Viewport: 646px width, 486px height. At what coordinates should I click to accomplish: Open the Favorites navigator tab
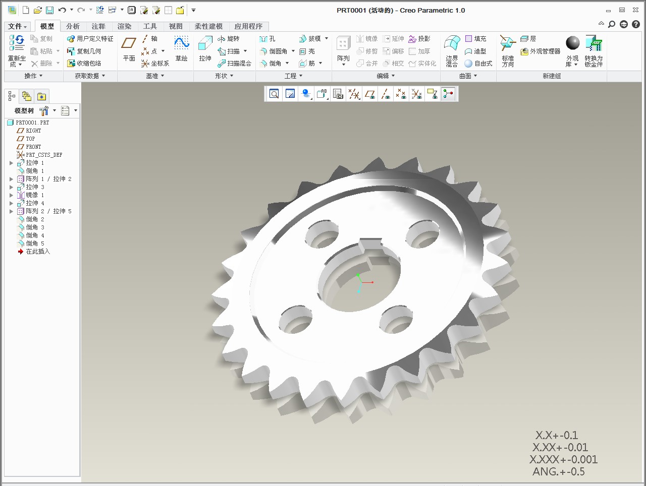coord(42,96)
